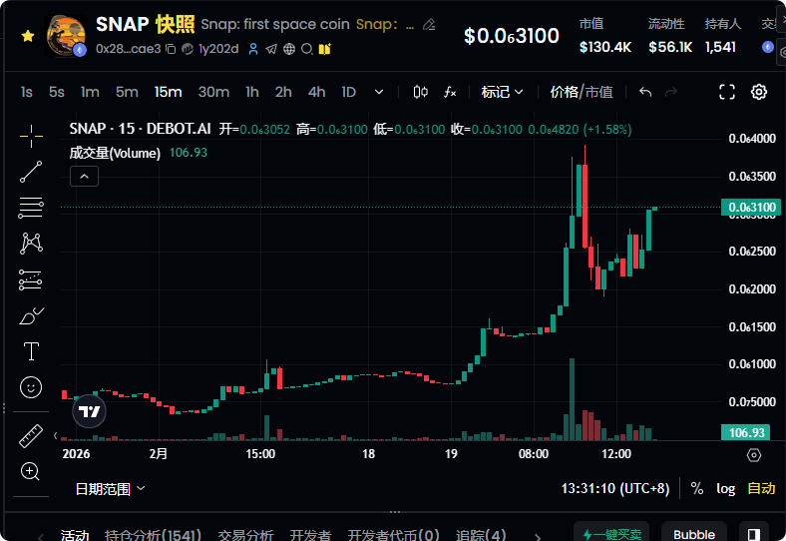The height and width of the screenshot is (541, 786).
Task: Open the 标记 marks dropdown
Action: pyautogui.click(x=503, y=92)
